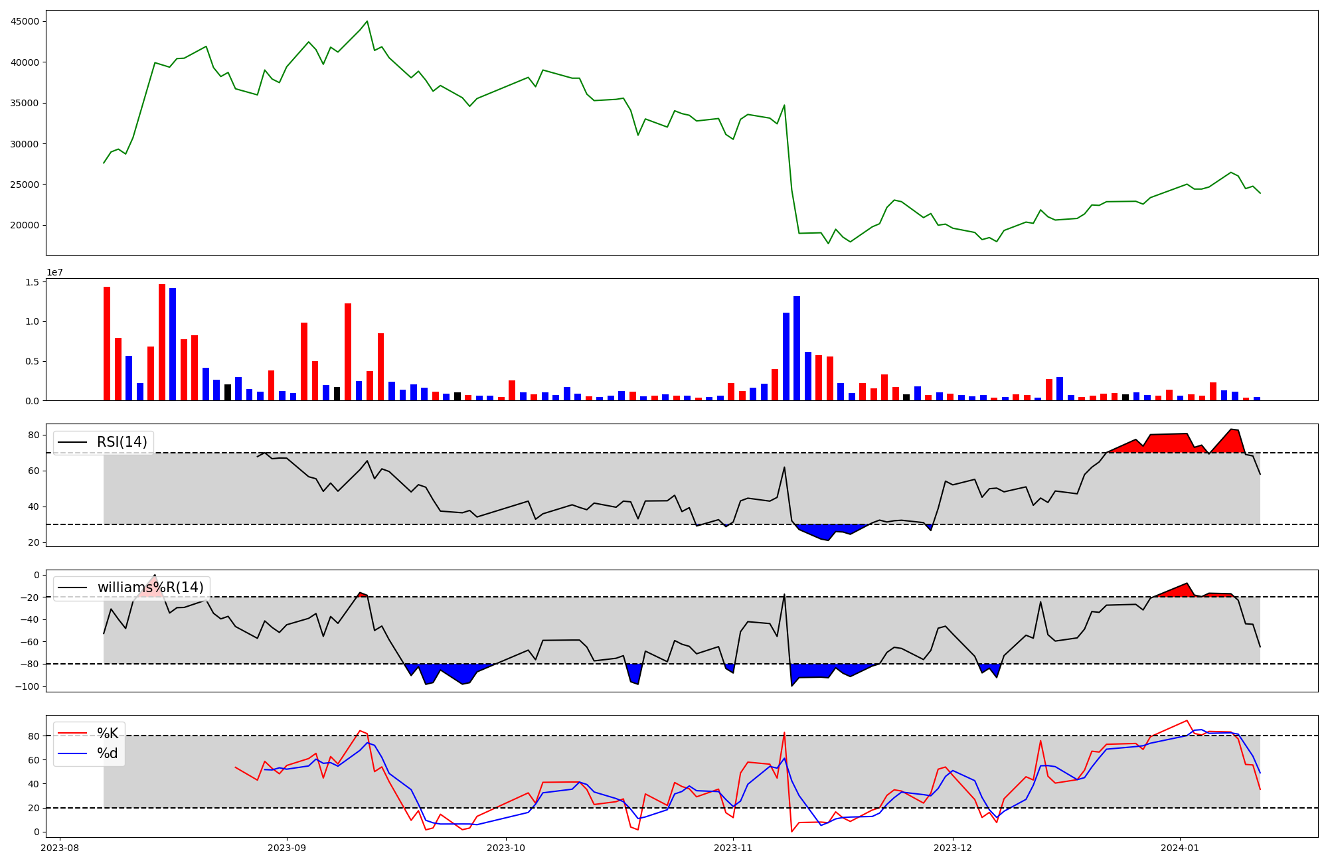Click the %d legend label text

(108, 753)
